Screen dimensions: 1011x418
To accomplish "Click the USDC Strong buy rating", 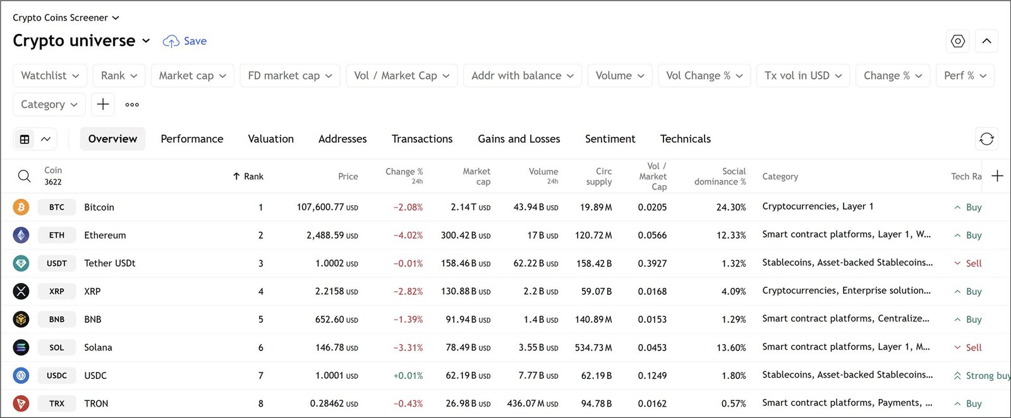I will click(982, 376).
